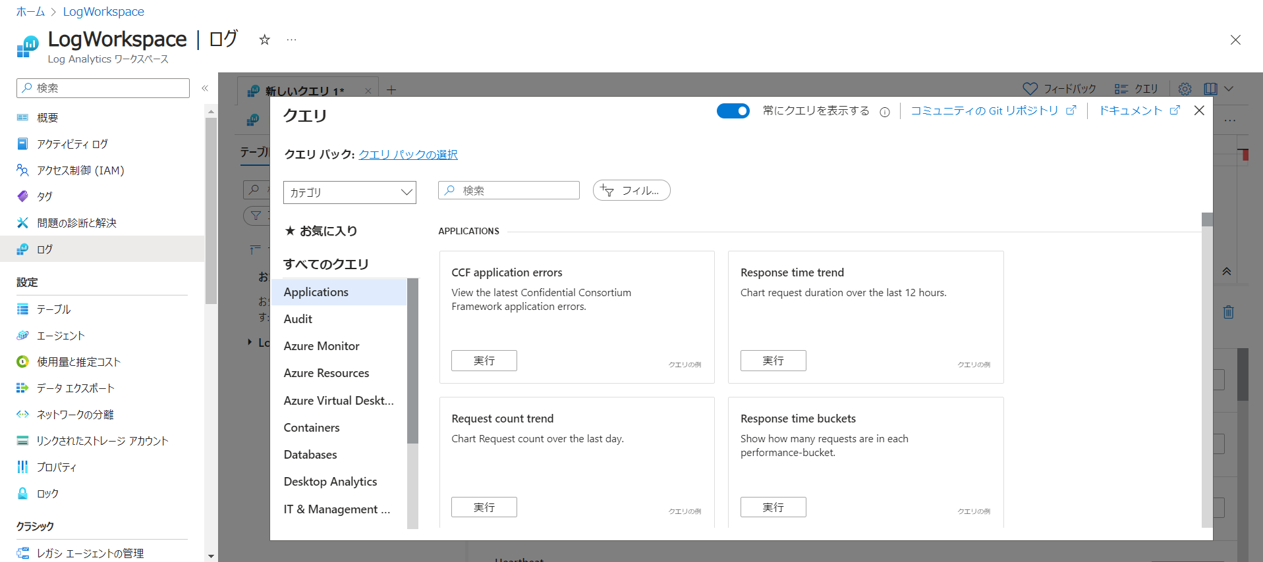Click the category list scrollbar
This screenshot has height=562, width=1263.
(x=412, y=361)
